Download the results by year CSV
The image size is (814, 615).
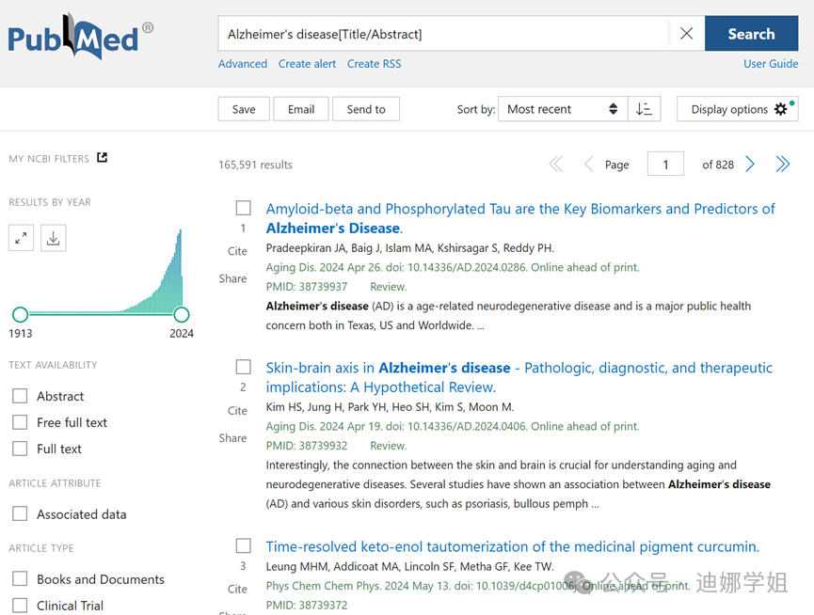tap(54, 239)
